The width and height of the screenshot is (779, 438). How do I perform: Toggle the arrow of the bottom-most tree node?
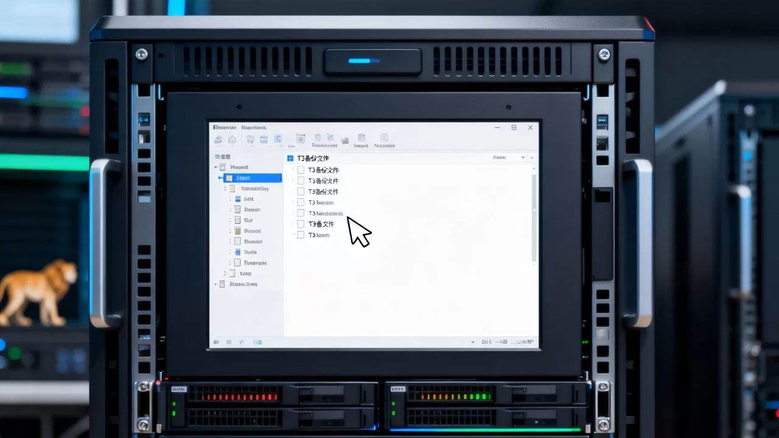(x=215, y=284)
